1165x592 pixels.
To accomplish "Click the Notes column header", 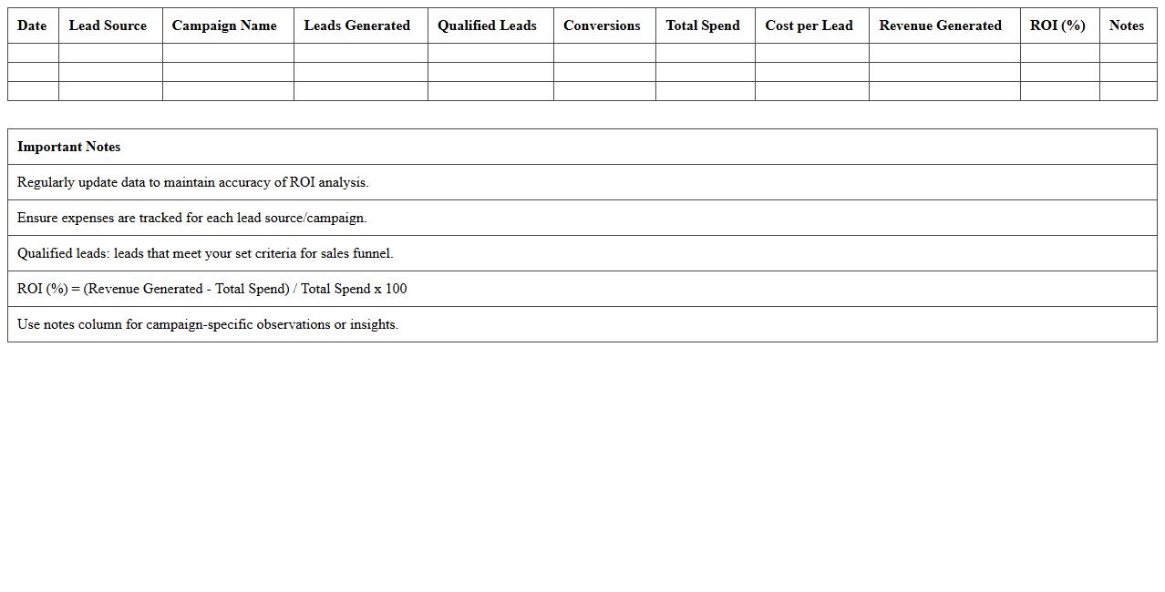I will pos(1127,26).
